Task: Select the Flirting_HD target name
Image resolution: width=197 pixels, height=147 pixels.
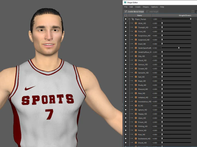Action: [x=143, y=126]
